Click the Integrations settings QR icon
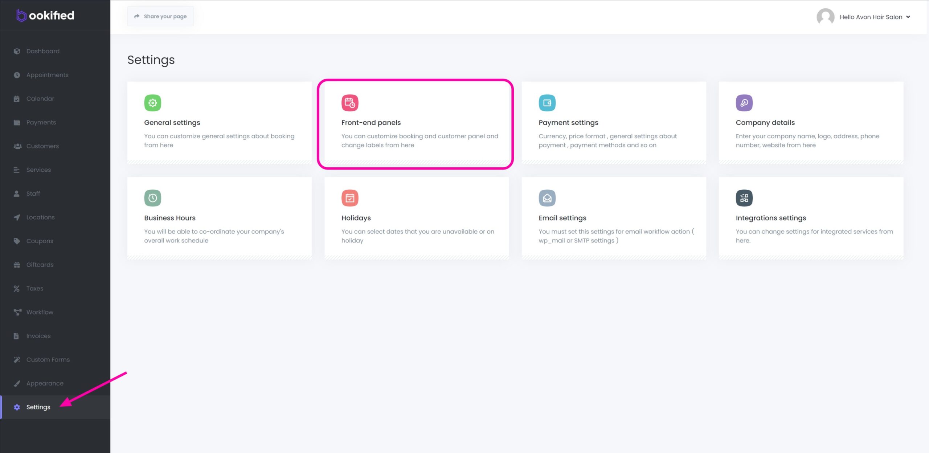 [x=744, y=198]
